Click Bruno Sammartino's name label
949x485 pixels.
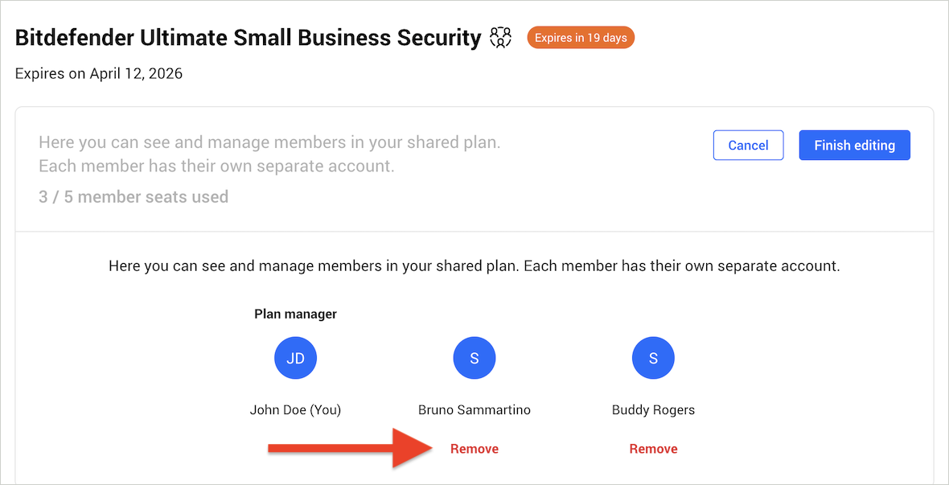pos(474,409)
